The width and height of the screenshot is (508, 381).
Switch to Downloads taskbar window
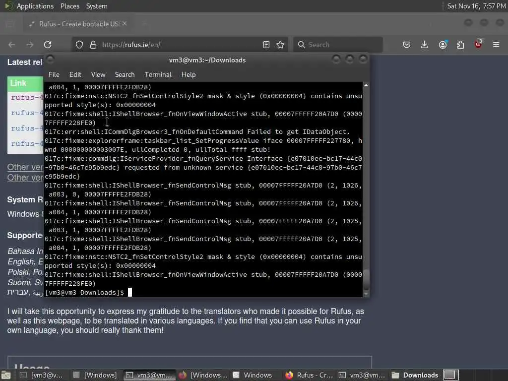click(x=415, y=375)
